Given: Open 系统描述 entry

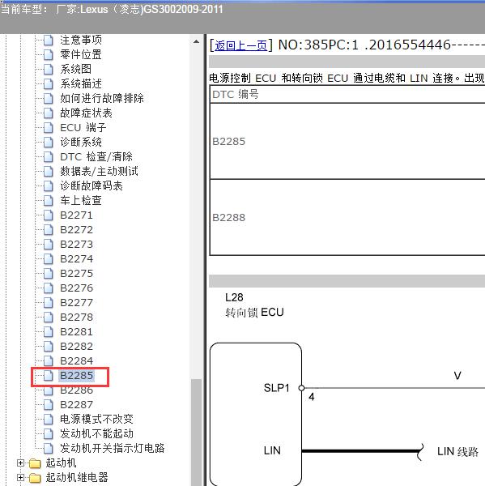Looking at the screenshot, I should coord(81,83).
